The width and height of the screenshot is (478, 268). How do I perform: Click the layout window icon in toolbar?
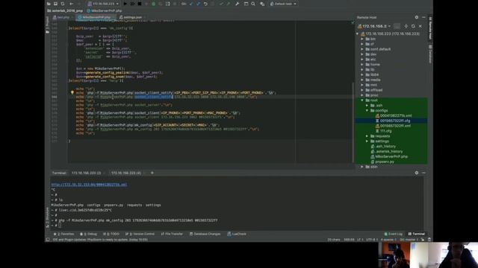[x=246, y=4]
